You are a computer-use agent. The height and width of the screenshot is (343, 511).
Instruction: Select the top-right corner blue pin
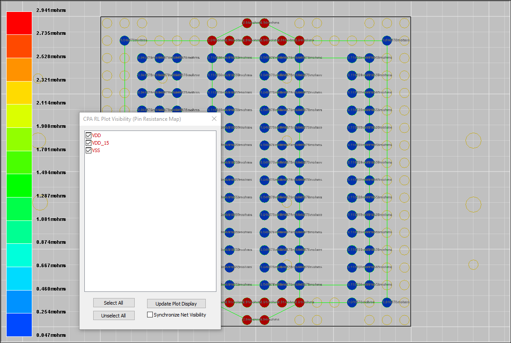387,40
